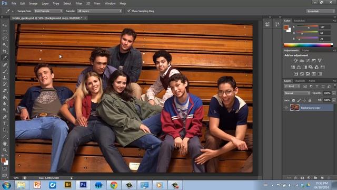Add an Exposure adjustment
This screenshot has height=190, width=337.
tap(314, 61)
